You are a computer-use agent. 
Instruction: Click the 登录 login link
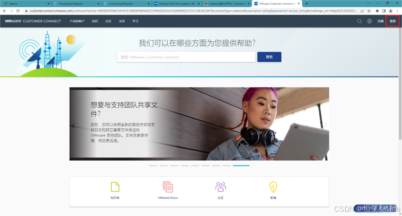point(393,21)
